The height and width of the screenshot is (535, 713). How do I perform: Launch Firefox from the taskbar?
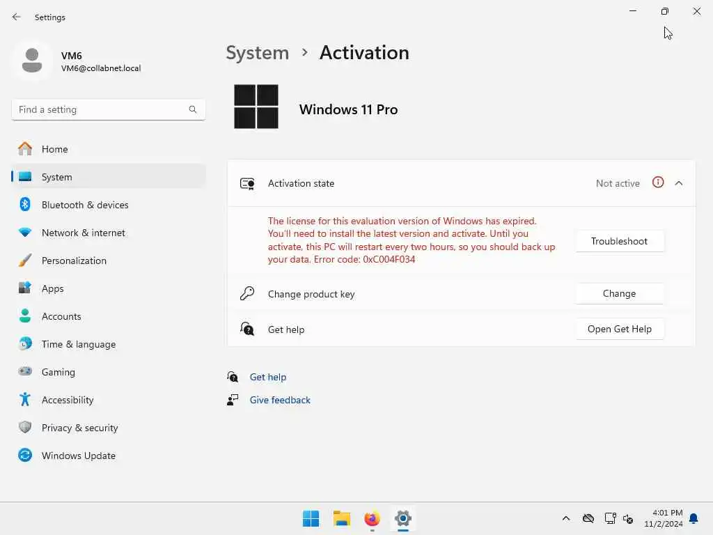tap(372, 518)
